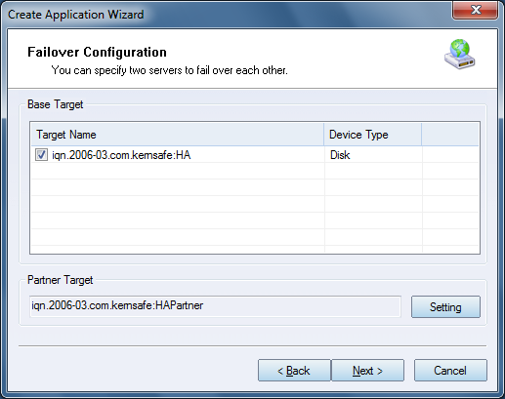Proceed with the Next button
The image size is (505, 399).
pos(367,370)
